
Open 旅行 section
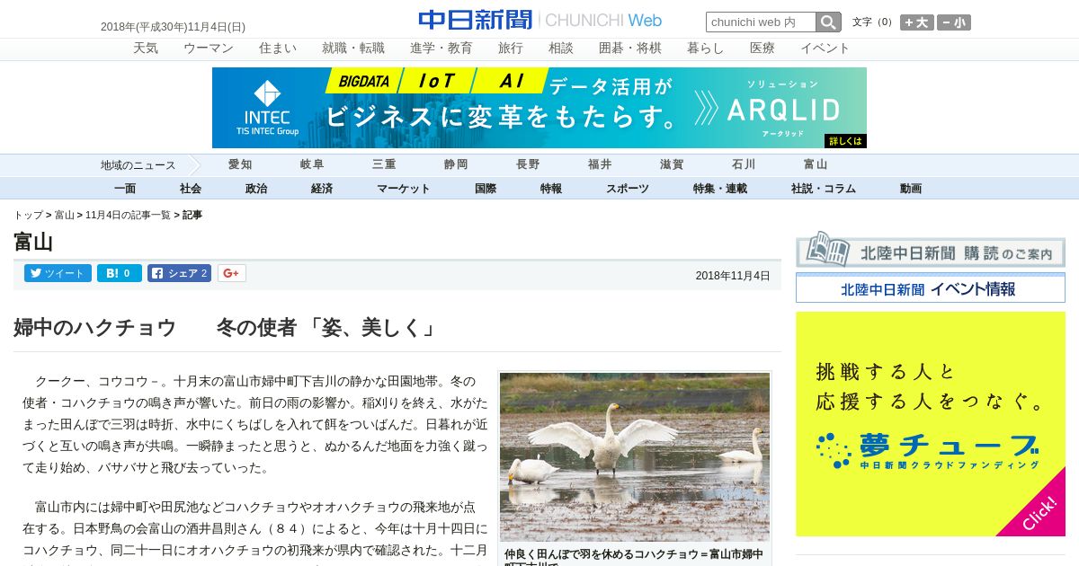point(511,49)
